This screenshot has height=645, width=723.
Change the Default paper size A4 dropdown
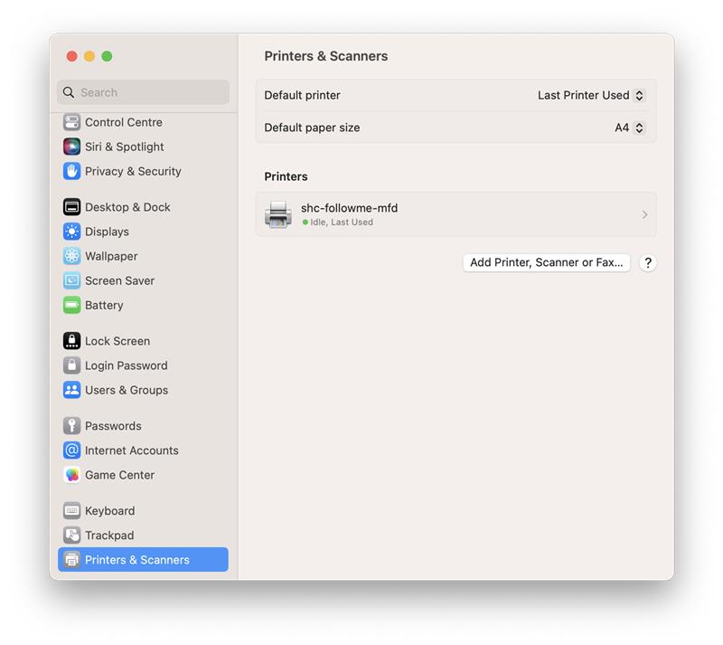630,128
